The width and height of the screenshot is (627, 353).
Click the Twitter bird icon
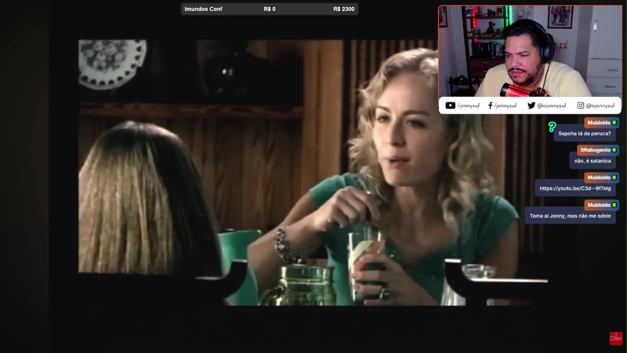coord(531,105)
